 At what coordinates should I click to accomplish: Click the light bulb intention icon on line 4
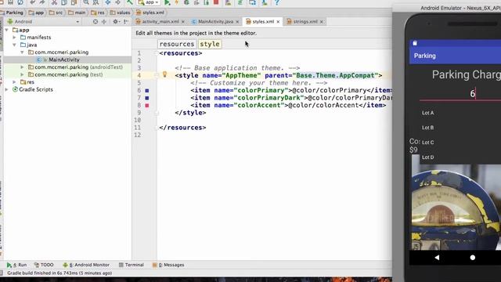click(x=165, y=74)
